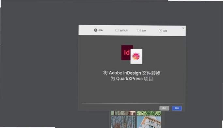This screenshot has width=223, height=128.
Task: Close the InDesign conversion dialog
Action: coord(183,28)
